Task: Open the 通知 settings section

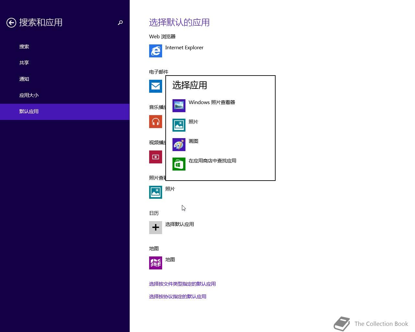Action: (x=65, y=79)
